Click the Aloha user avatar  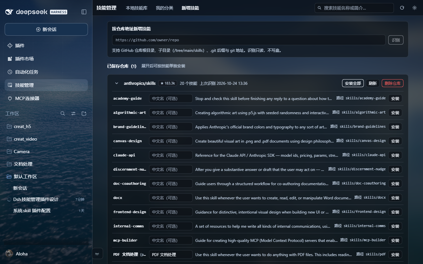tap(9, 253)
